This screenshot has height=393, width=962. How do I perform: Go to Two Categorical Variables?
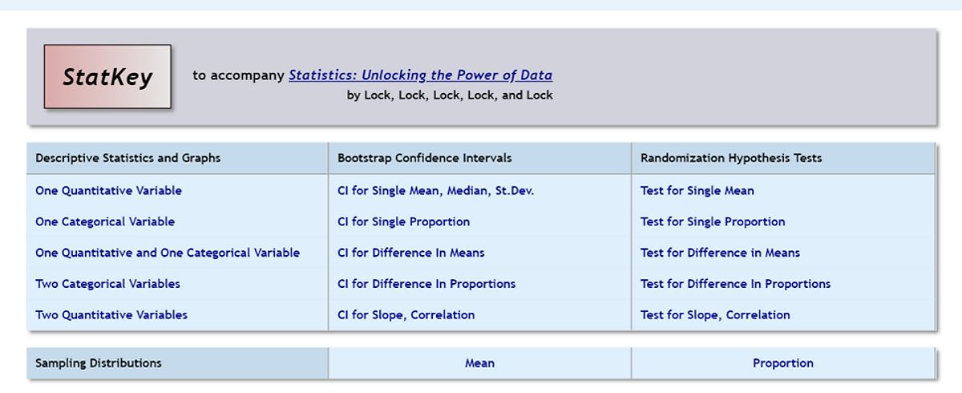click(x=107, y=284)
